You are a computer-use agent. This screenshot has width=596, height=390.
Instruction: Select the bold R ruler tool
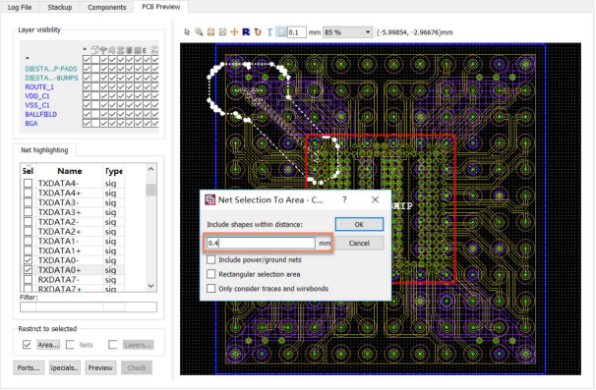(x=246, y=32)
